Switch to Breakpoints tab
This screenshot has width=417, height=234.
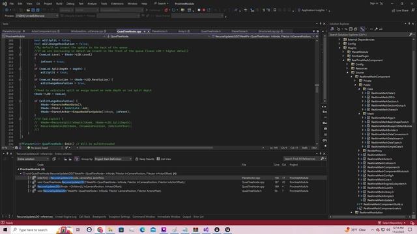[x=99, y=216]
